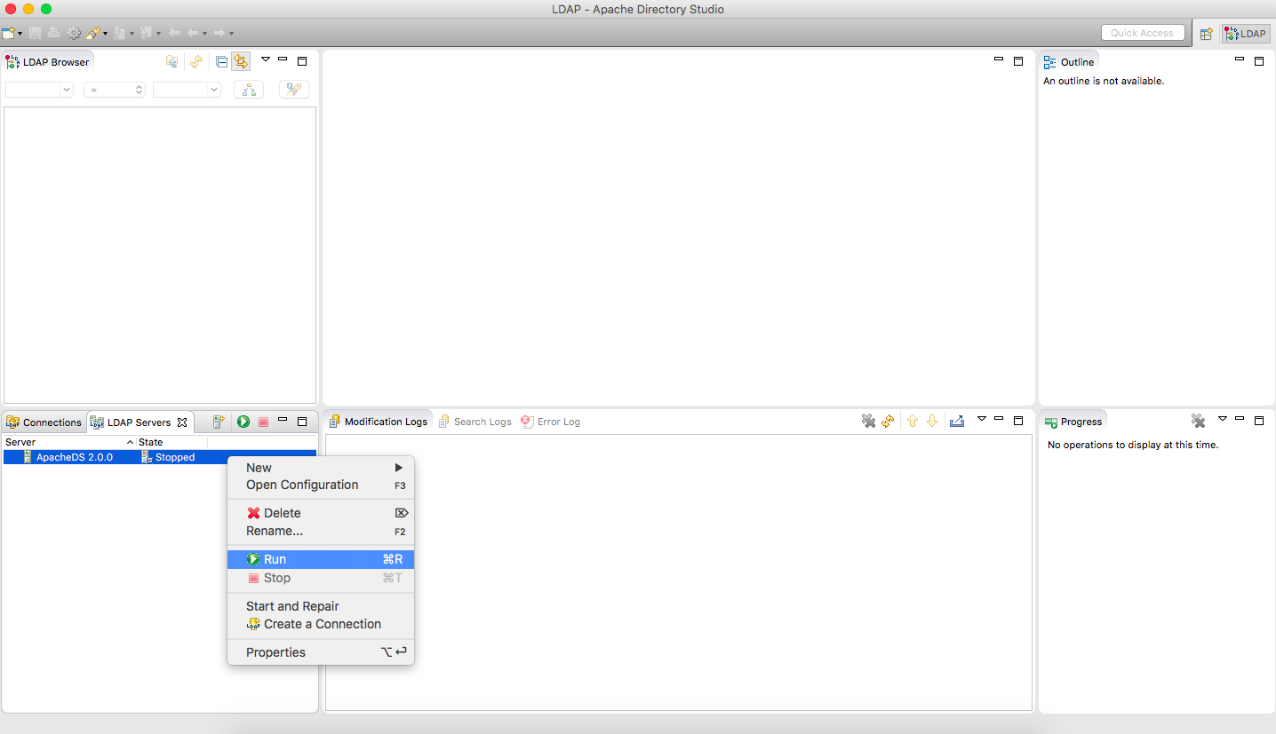Open the Modification Logs view menu triangle
This screenshot has width=1276, height=734.
981,418
